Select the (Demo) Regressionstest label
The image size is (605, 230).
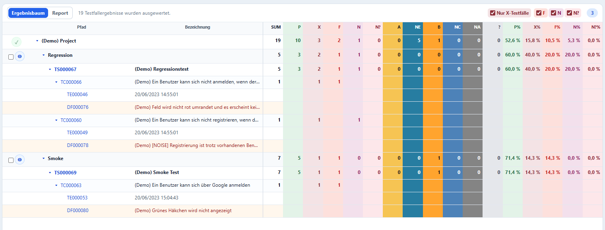162,69
